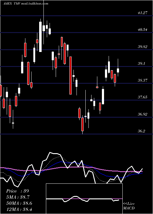Screen dimensions: 153x214
Task: Click the Price : 39 readout
Action: coord(17,191)
